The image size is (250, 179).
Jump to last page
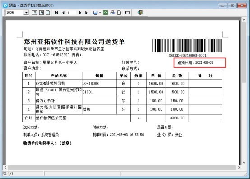(x=87, y=13)
